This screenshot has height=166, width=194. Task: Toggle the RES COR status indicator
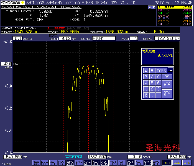[x=36, y=163]
